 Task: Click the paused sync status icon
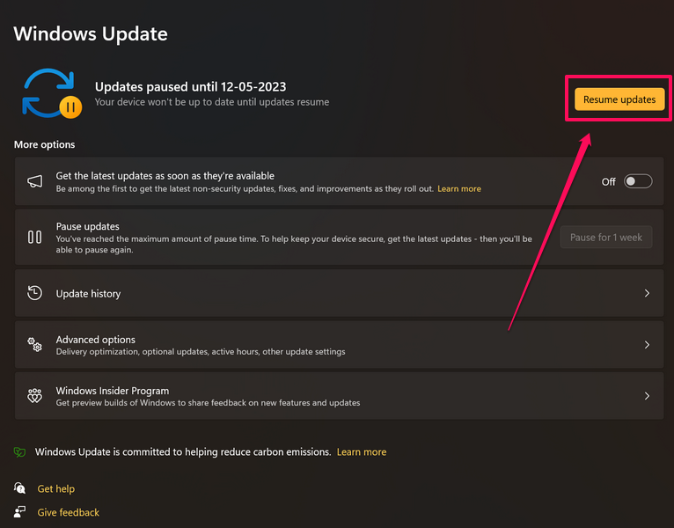(x=51, y=93)
